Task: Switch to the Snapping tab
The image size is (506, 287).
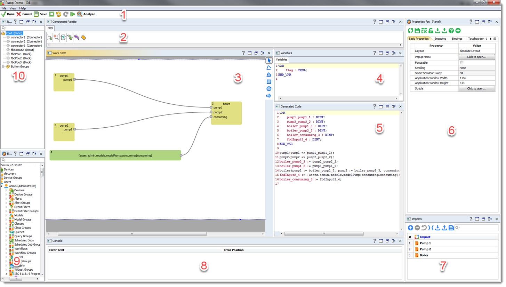Action: [x=440, y=39]
